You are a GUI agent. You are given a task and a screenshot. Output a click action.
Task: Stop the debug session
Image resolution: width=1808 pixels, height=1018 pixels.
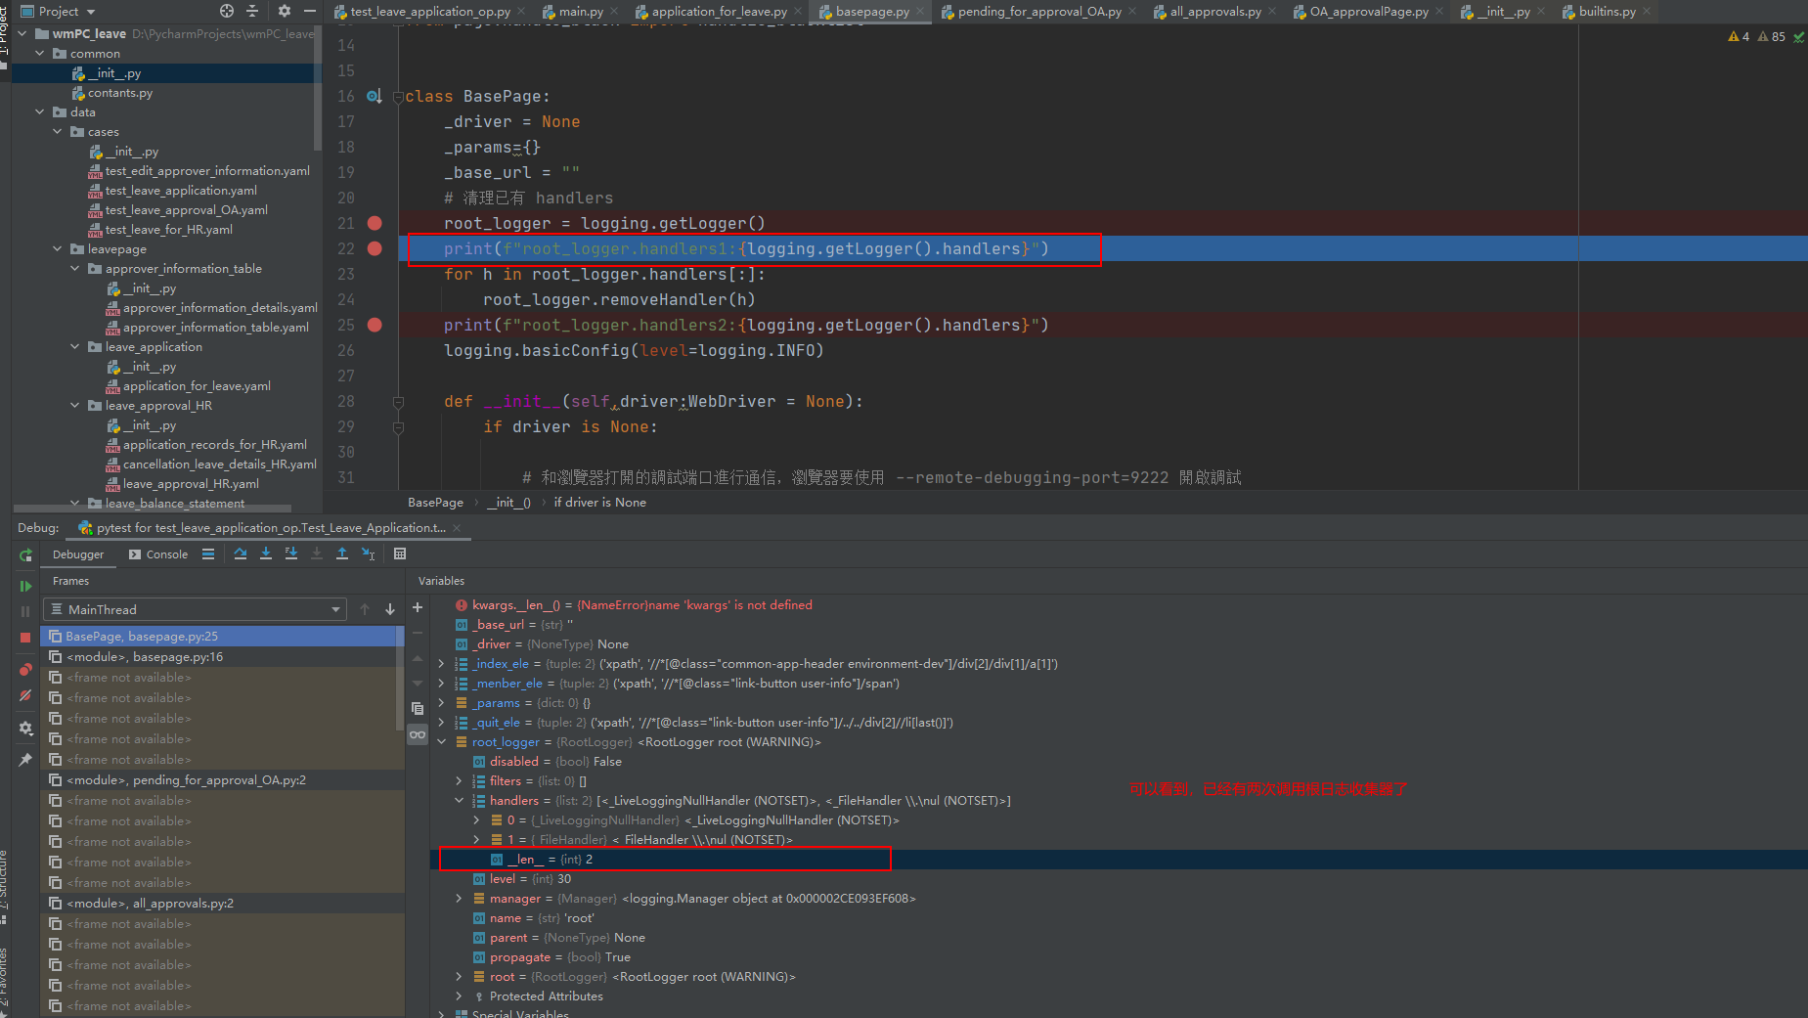(25, 638)
